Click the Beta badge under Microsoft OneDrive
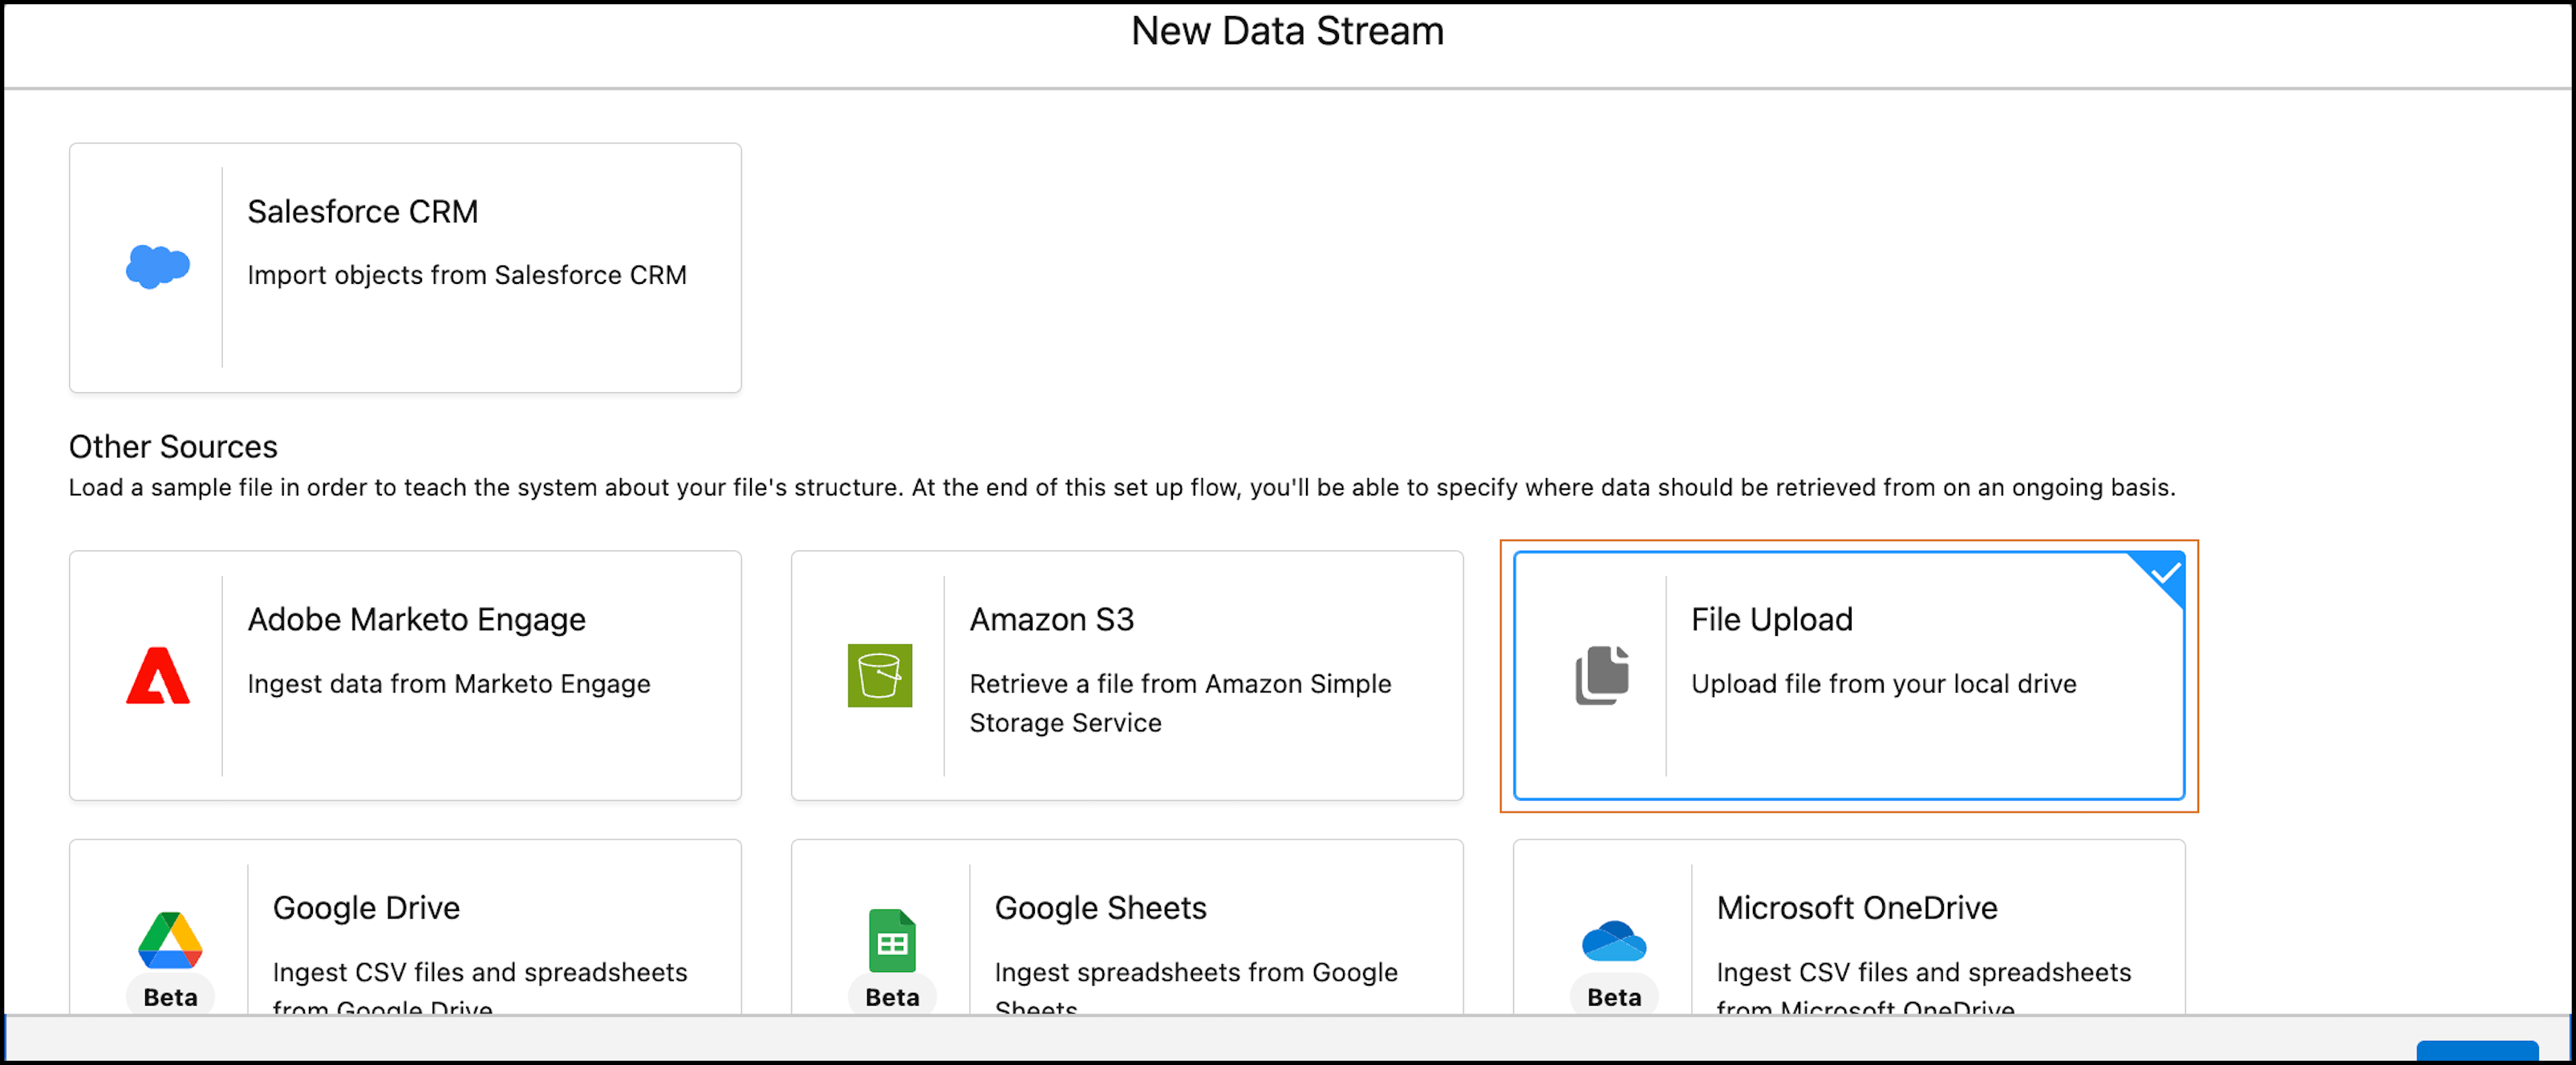The width and height of the screenshot is (2576, 1065). (x=1613, y=997)
